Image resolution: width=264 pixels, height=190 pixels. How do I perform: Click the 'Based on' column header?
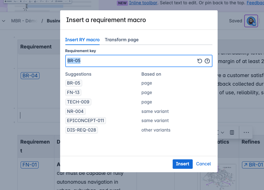[x=151, y=74]
